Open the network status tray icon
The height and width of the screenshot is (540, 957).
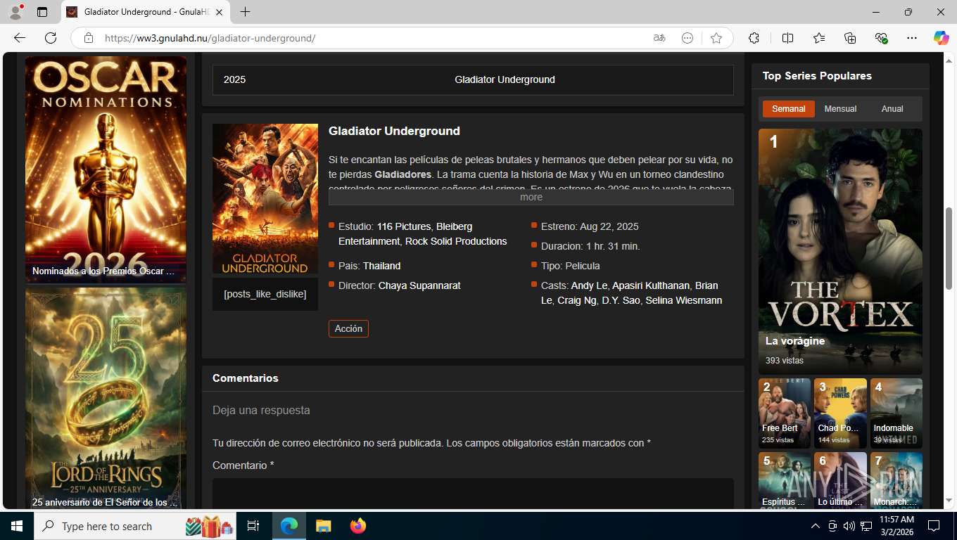[866, 526]
